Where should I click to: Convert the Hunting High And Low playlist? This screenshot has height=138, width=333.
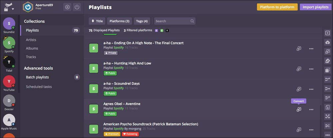coord(299,69)
